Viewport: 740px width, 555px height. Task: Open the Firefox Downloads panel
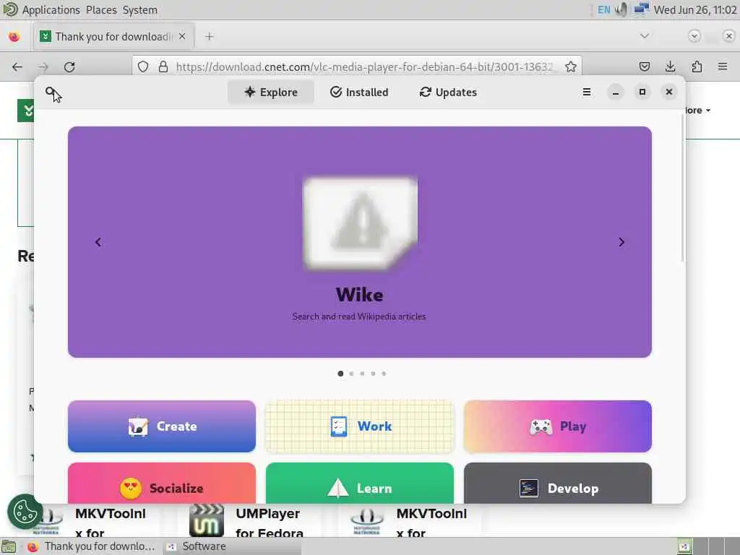tap(670, 67)
